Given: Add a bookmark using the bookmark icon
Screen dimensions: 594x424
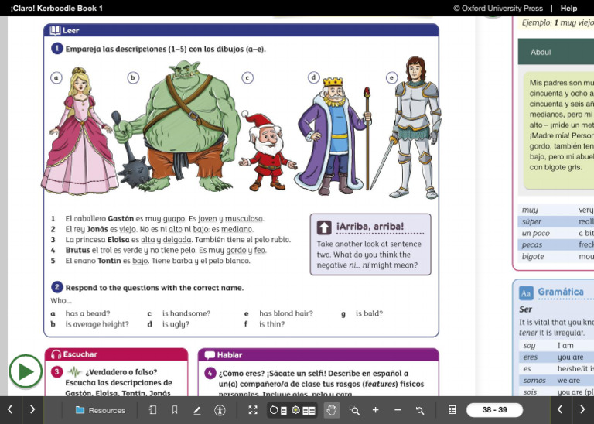Looking at the screenshot, I should point(175,410).
